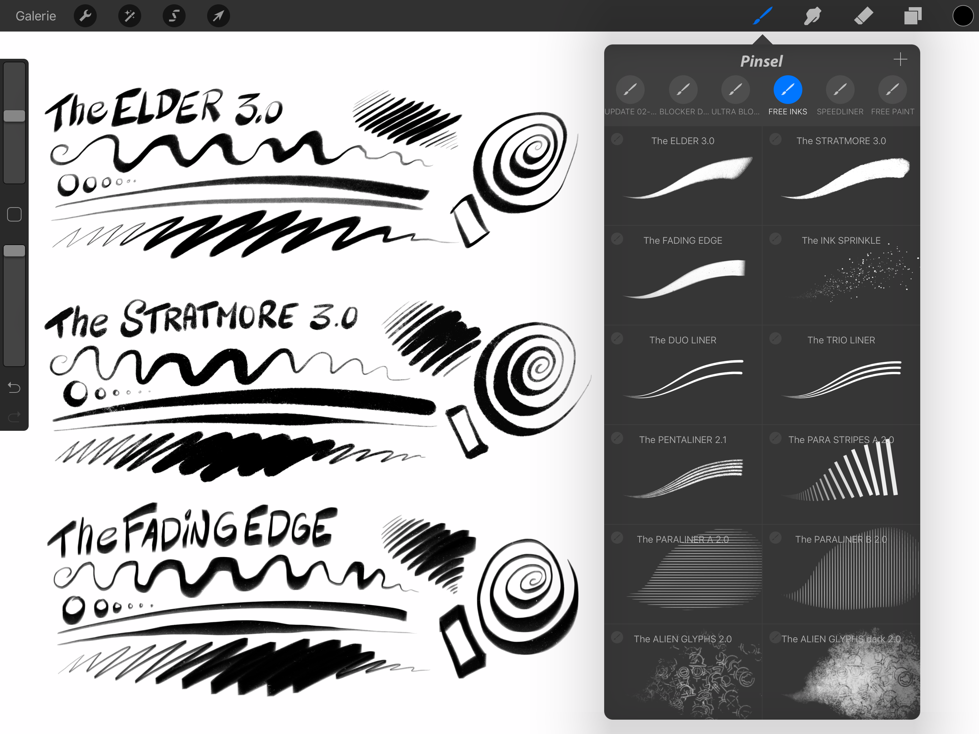
Task: Select the black color swatch
Action: tap(963, 15)
